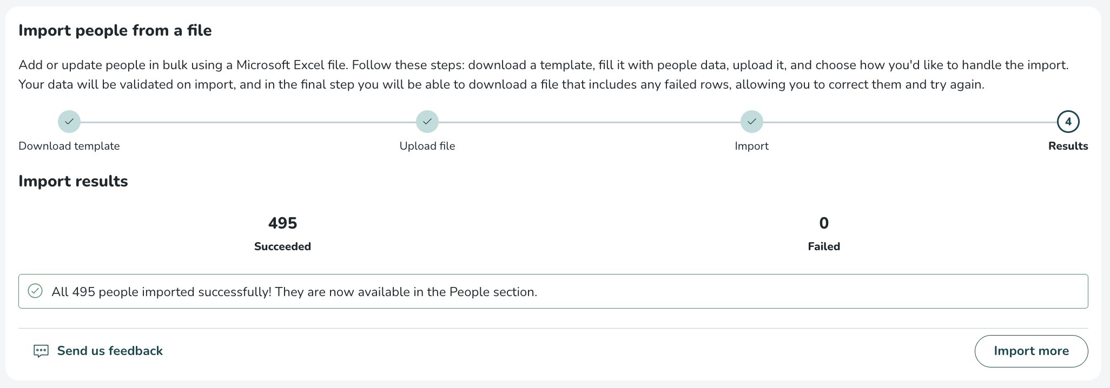
Task: Click the Download template step checkmark circle
Action: click(69, 122)
